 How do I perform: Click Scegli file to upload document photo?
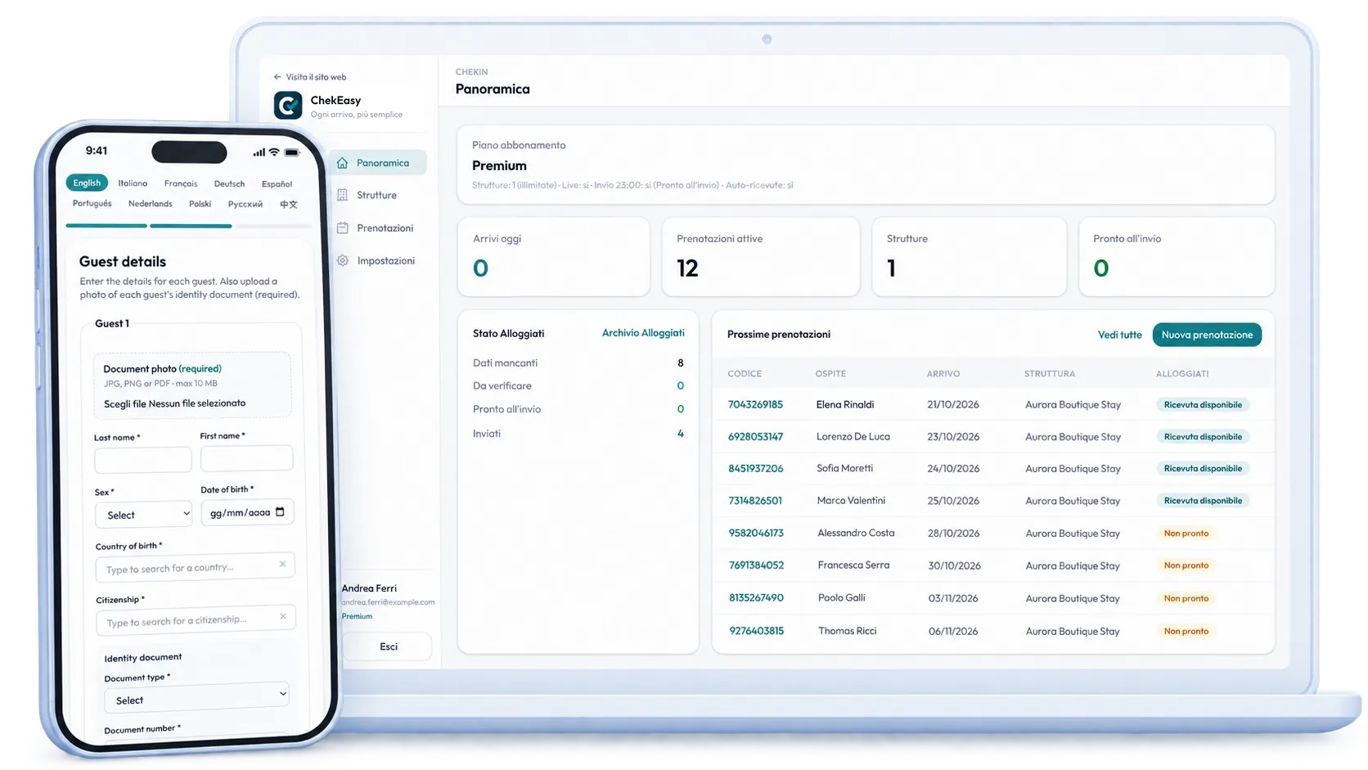pyautogui.click(x=124, y=403)
